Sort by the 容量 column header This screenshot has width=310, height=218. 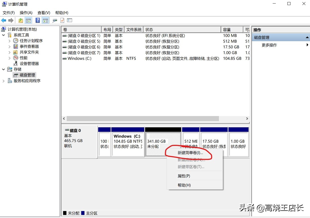(232, 29)
